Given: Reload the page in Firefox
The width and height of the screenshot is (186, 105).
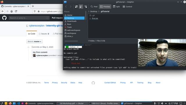Looking at the screenshot, I should pos(16,11).
